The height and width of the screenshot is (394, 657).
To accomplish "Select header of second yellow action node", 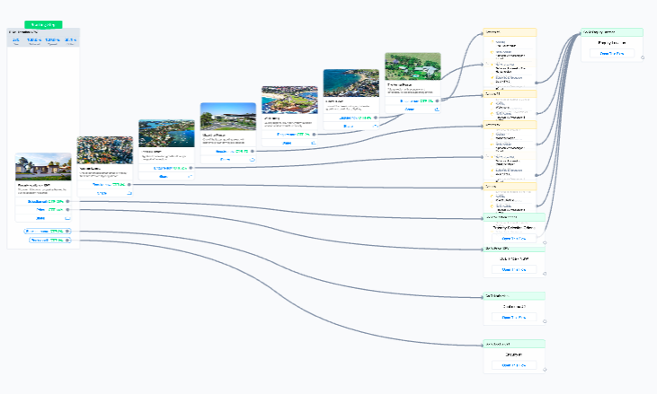I will [x=510, y=94].
